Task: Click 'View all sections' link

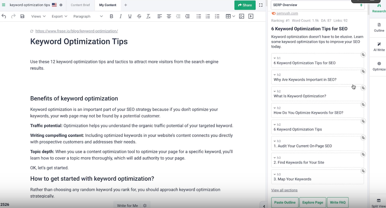Action: (x=284, y=190)
